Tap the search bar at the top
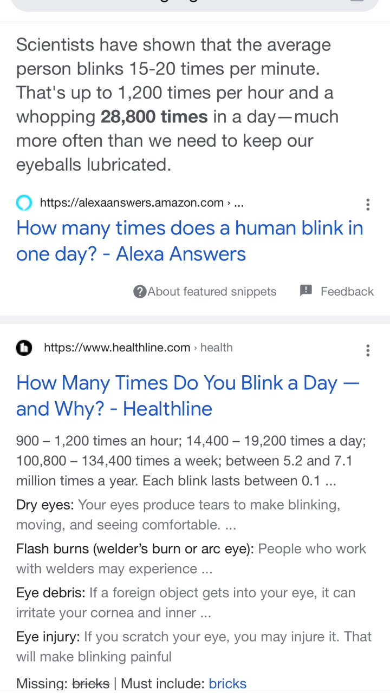Viewport: 390px width, 693px height. (195, 4)
